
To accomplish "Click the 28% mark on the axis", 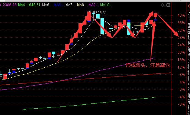I will [x=181, y=38].
